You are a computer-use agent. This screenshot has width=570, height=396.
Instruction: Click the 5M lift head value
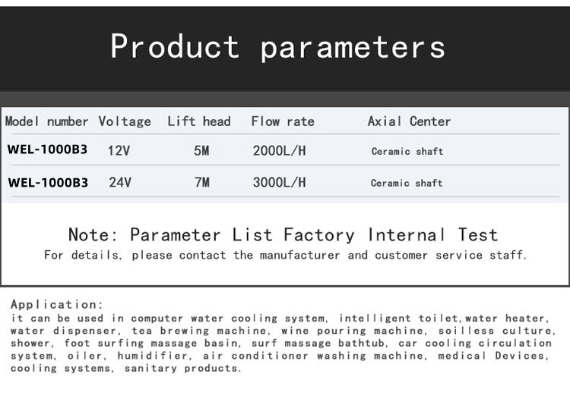[201, 150]
